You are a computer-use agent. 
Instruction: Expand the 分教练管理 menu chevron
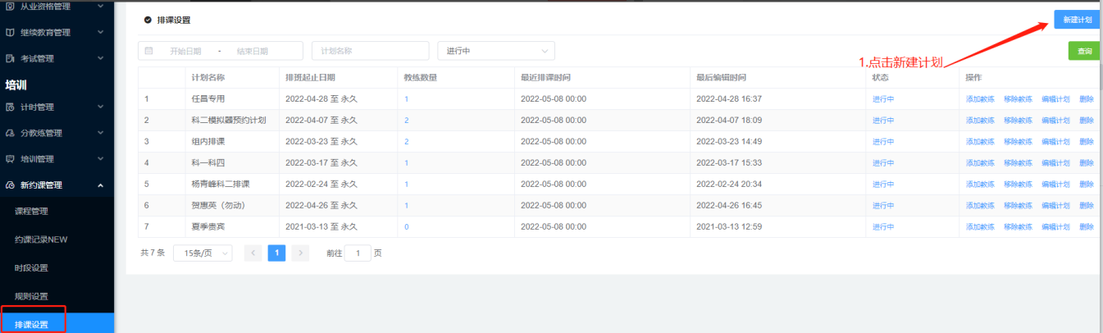(100, 133)
